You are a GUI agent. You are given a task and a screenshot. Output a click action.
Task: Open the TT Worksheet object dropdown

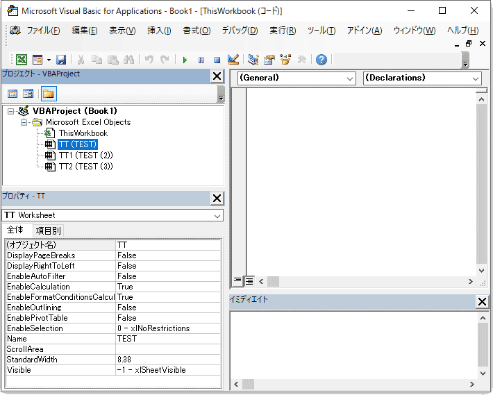[x=217, y=216]
